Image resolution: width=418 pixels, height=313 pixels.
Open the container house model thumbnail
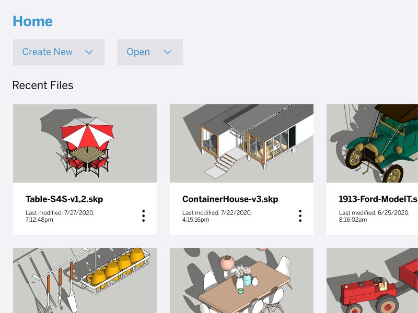[x=241, y=143]
